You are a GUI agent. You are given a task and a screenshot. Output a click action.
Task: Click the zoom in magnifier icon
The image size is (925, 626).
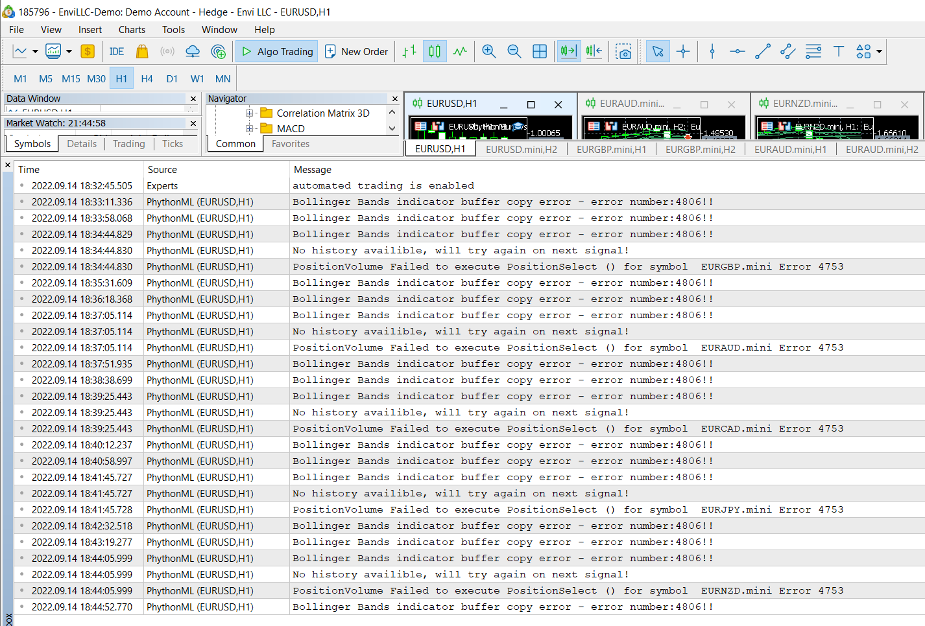489,52
